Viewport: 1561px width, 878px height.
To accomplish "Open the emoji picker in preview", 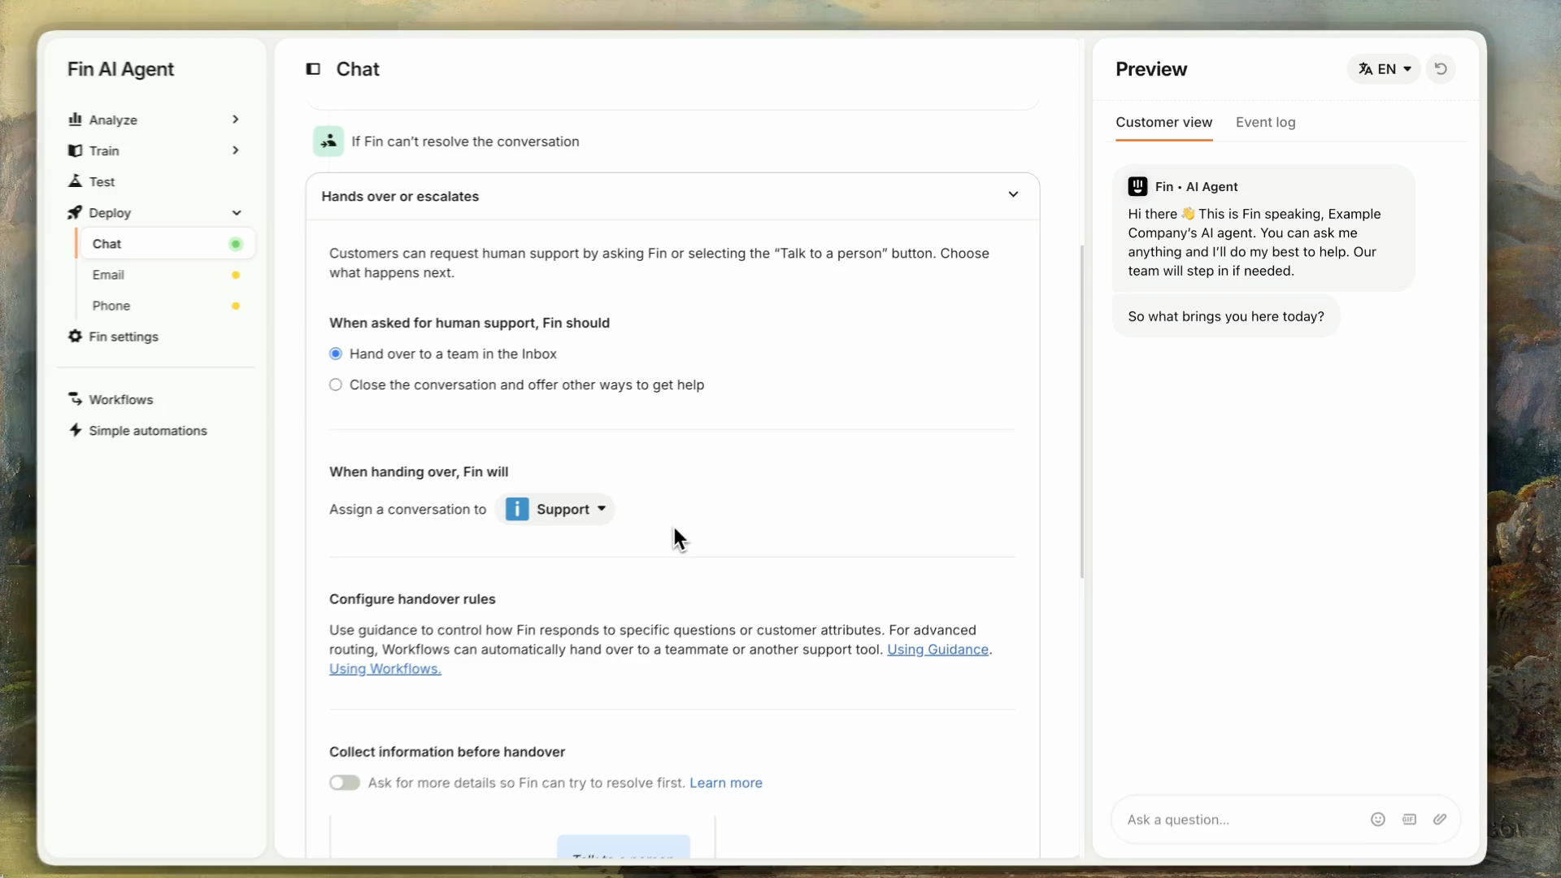I will (x=1378, y=819).
